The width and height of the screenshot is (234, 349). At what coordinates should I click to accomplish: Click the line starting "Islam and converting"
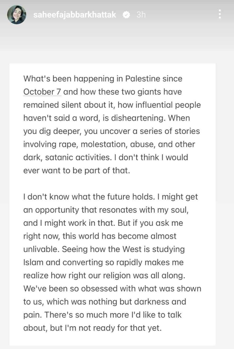click(103, 262)
